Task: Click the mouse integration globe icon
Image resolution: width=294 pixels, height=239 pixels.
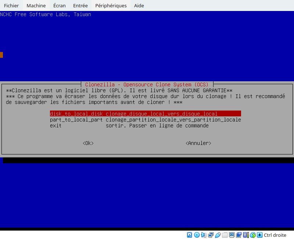Action: tap(253, 235)
